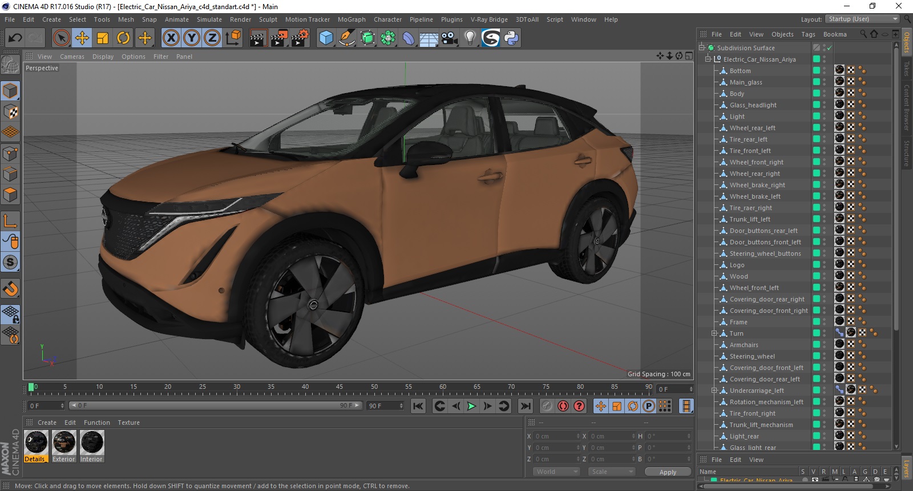Select the Interior material
The image size is (913, 491).
91,446
